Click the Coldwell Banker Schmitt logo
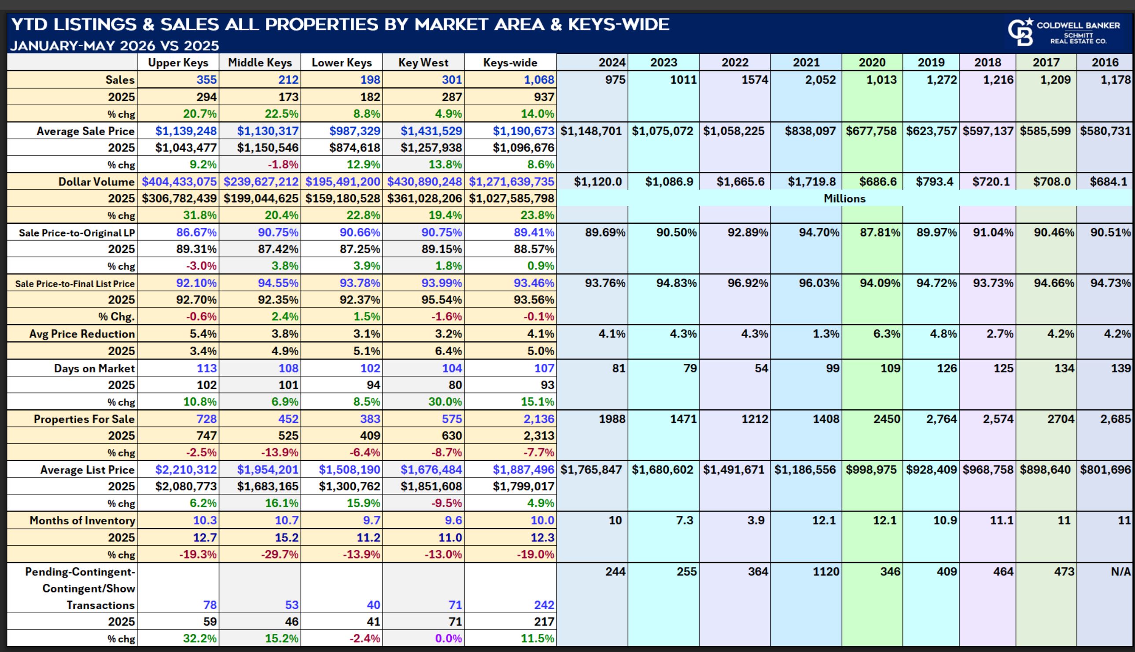The height and width of the screenshot is (652, 1135). (x=1064, y=32)
